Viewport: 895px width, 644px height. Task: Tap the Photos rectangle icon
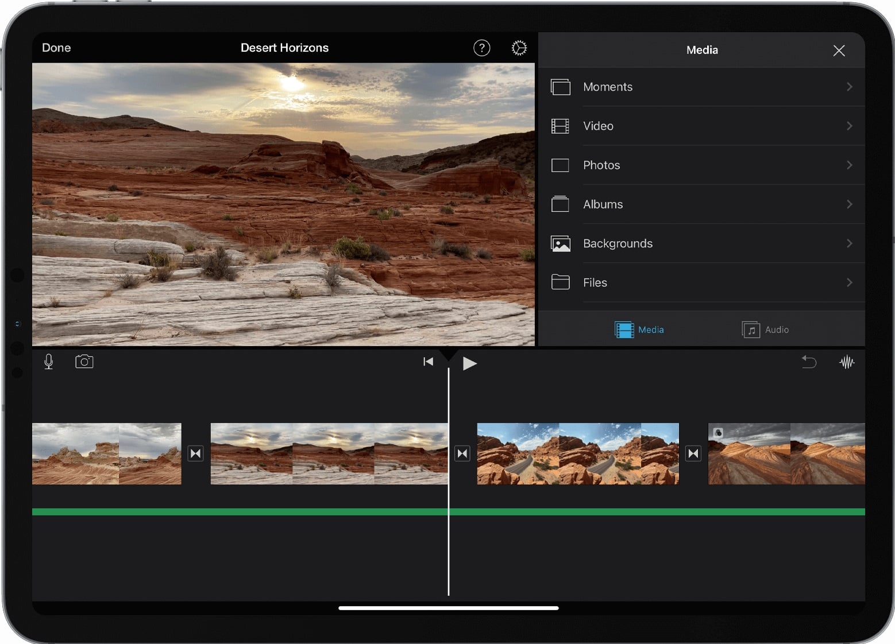(x=560, y=165)
